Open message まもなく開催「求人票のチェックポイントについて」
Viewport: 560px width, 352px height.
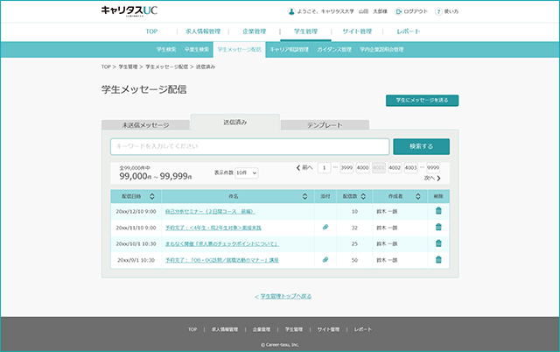[221, 243]
